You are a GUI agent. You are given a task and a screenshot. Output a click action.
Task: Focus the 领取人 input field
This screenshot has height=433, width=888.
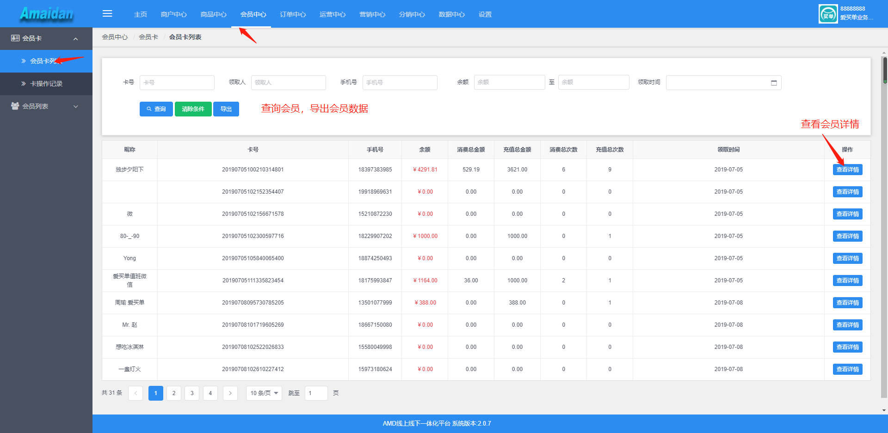pos(289,83)
